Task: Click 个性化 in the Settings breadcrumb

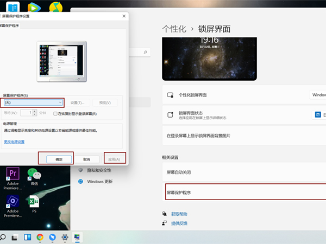Action: pos(174,29)
